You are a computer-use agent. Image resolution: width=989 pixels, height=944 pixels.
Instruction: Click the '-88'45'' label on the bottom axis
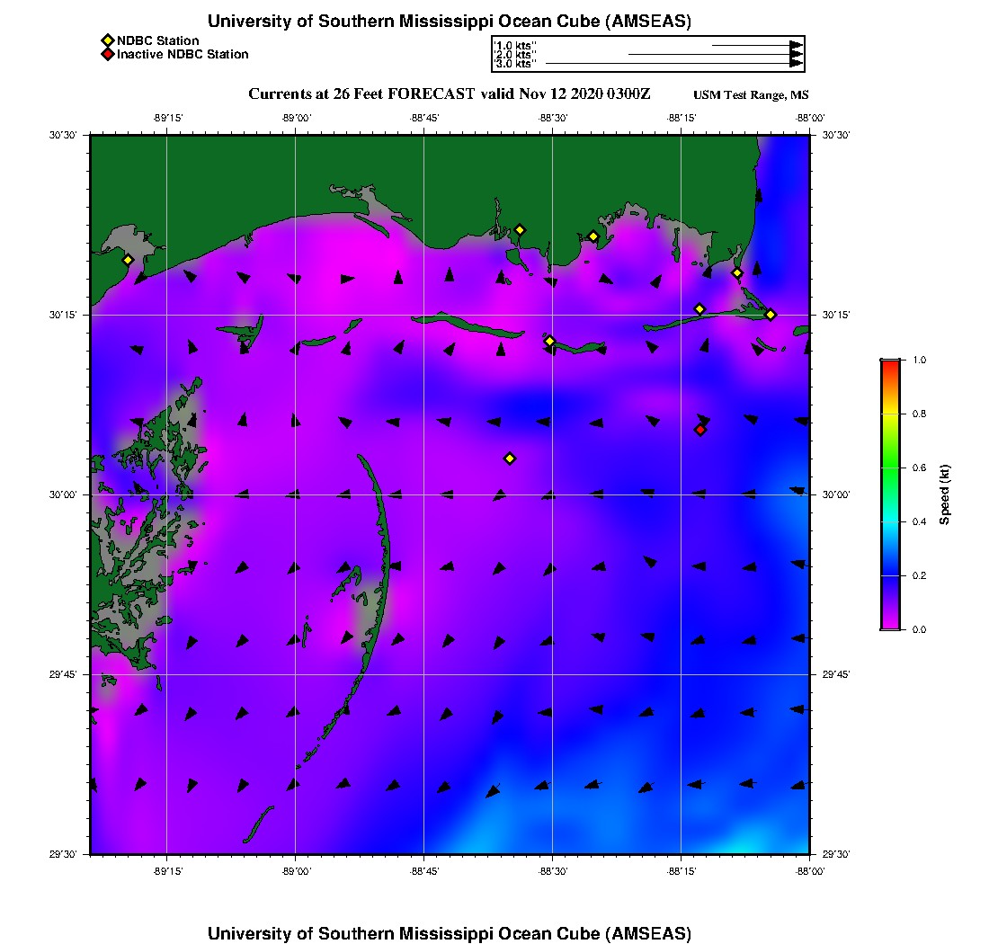[424, 871]
